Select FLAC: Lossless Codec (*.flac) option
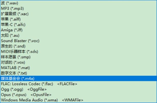Image resolution: width=157 pixels, height=103 pixels. [78, 84]
